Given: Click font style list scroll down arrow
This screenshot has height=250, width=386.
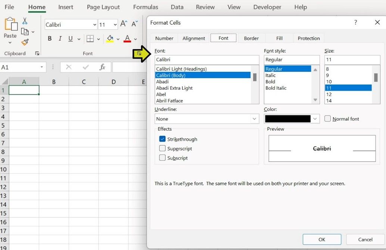Looking at the screenshot, I should [315, 100].
